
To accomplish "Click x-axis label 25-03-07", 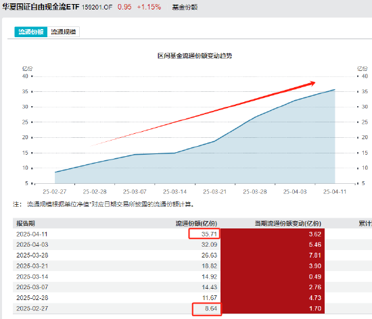I will [135, 191].
